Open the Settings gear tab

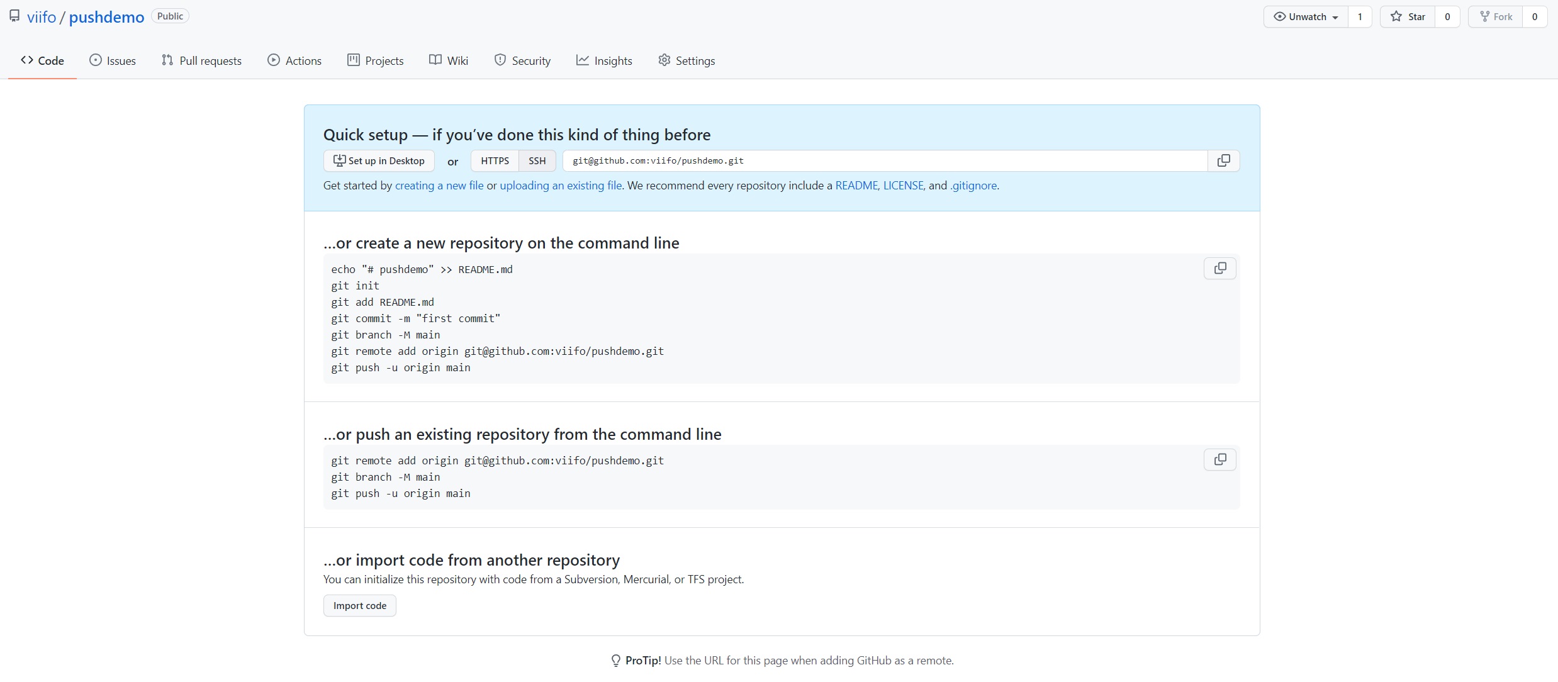(687, 60)
